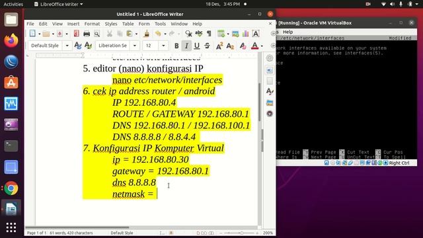The width and height of the screenshot is (423, 238).
Task: Open Firefox from dock
Action: point(11,40)
